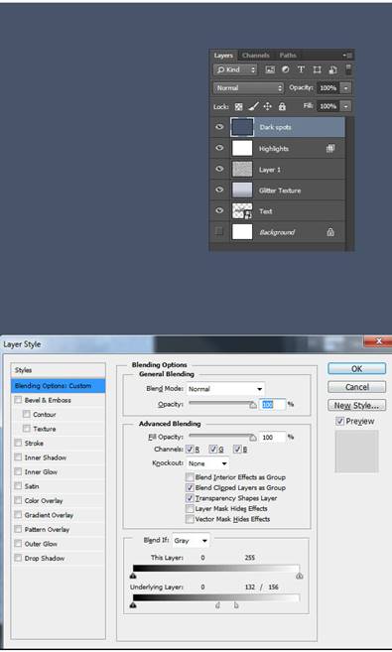
Task: Click the OK button
Action: [356, 369]
